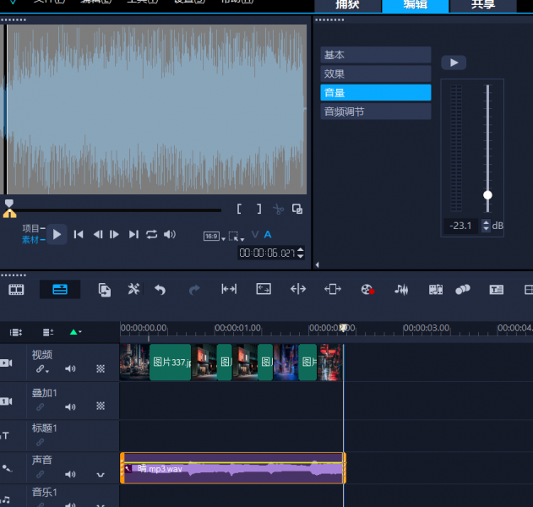The height and width of the screenshot is (507, 533).
Task: Step forward one frame
Action: [x=114, y=234]
